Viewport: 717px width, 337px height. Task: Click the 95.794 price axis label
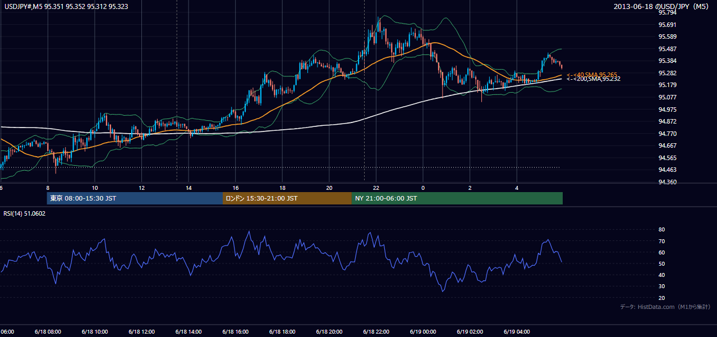667,12
